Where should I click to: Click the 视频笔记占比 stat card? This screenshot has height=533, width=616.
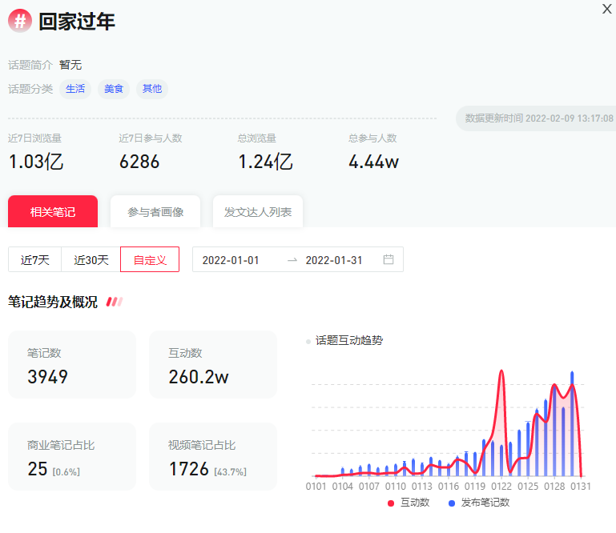[x=212, y=457]
